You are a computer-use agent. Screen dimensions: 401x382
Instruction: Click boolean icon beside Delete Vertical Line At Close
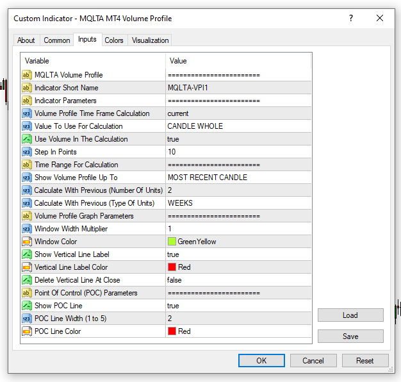pos(27,280)
